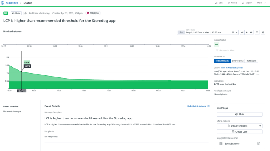Click Mute button in Next Steps
This screenshot has height=151, width=270.
pyautogui.click(x=240, y=114)
